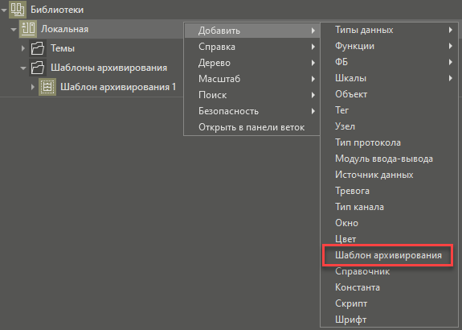Click the Локальная library icon

pyautogui.click(x=28, y=29)
